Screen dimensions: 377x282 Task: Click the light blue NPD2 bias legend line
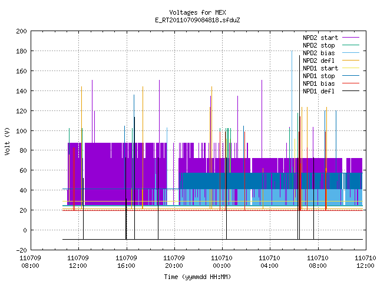350,53
